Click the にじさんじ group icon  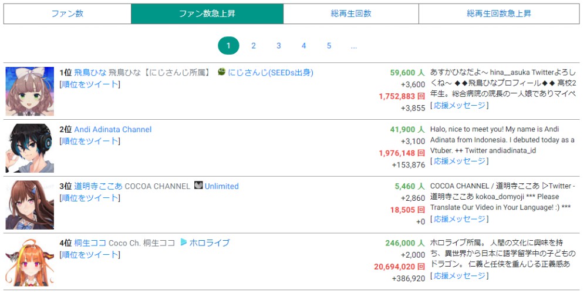pos(222,72)
